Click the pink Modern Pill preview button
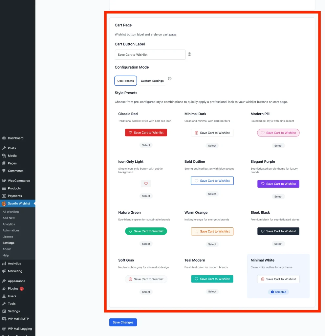325x336 pixels. [x=278, y=133]
